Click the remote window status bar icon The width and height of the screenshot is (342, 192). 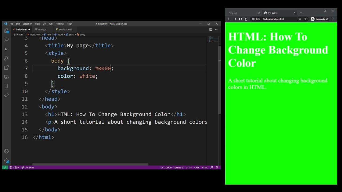[x=5, y=167]
